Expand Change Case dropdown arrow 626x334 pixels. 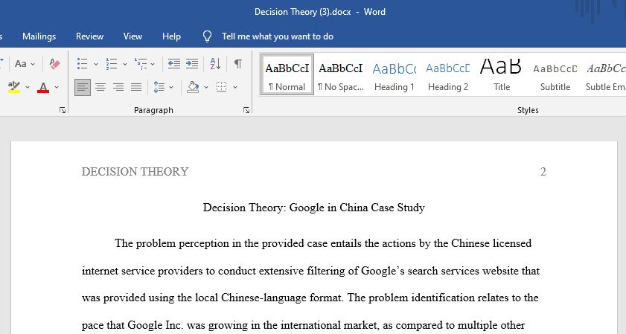click(x=33, y=64)
